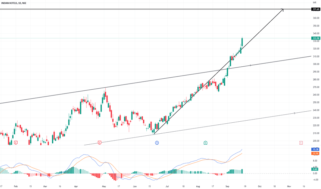Click the orange 12.76 signal value label
The width and height of the screenshot is (321, 189).
coord(315,154)
